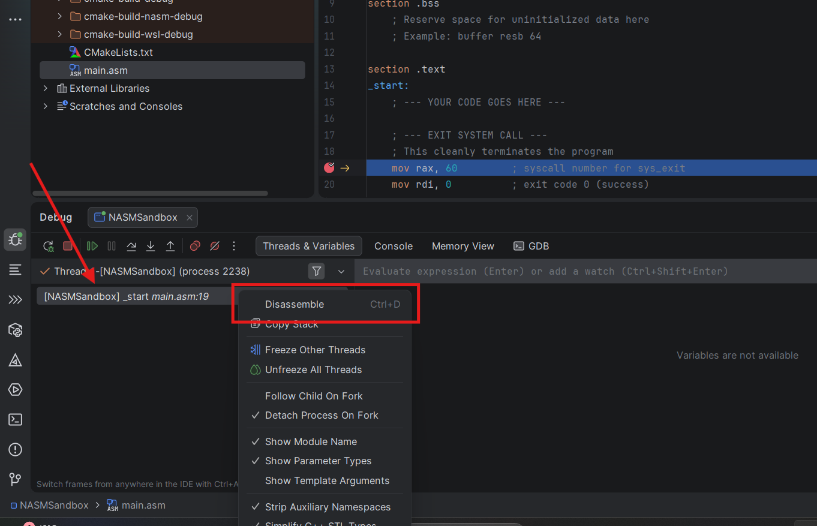Open the Structure tool window lines icon
Image resolution: width=817 pixels, height=526 pixels.
pyautogui.click(x=15, y=270)
